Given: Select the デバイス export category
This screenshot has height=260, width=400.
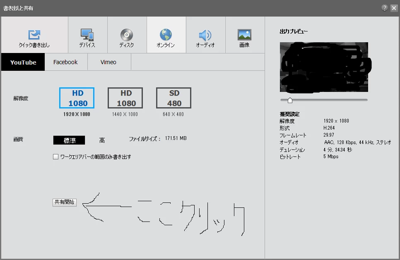Looking at the screenshot, I should pos(87,35).
